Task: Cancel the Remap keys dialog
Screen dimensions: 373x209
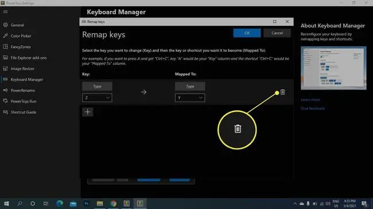Action: 277,33
